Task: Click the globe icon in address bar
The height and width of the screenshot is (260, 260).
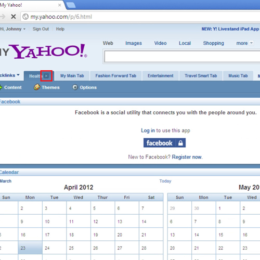Action: [25, 17]
